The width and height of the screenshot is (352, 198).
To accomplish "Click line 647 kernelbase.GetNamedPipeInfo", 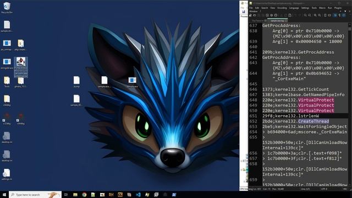I will click(x=303, y=95).
